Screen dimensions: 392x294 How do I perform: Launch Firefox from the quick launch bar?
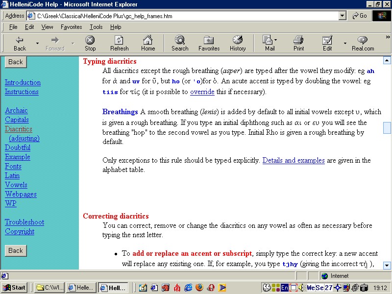tap(198, 288)
